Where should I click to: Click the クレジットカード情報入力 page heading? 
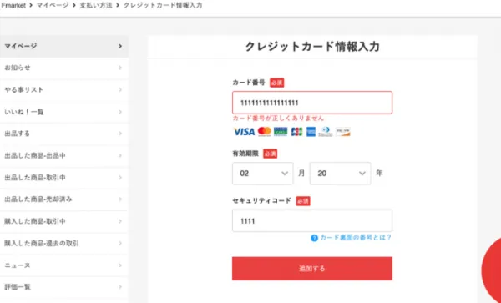(312, 47)
